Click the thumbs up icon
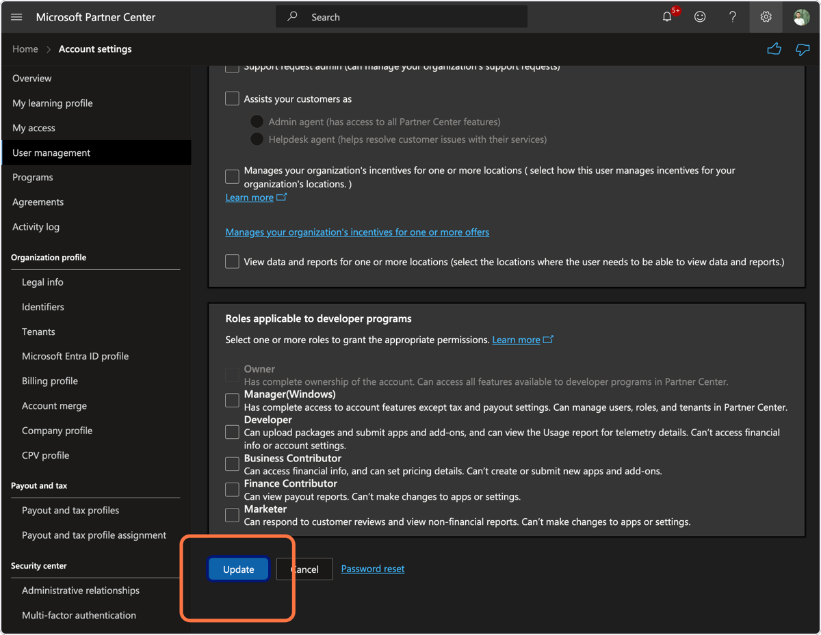The width and height of the screenshot is (821, 635). pos(774,49)
